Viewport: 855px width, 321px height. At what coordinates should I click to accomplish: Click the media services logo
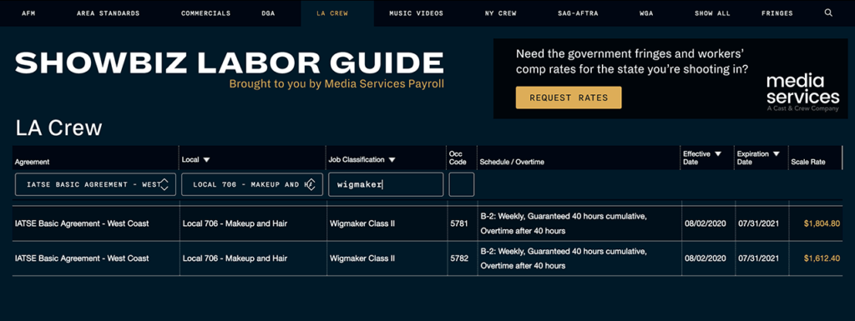point(802,93)
